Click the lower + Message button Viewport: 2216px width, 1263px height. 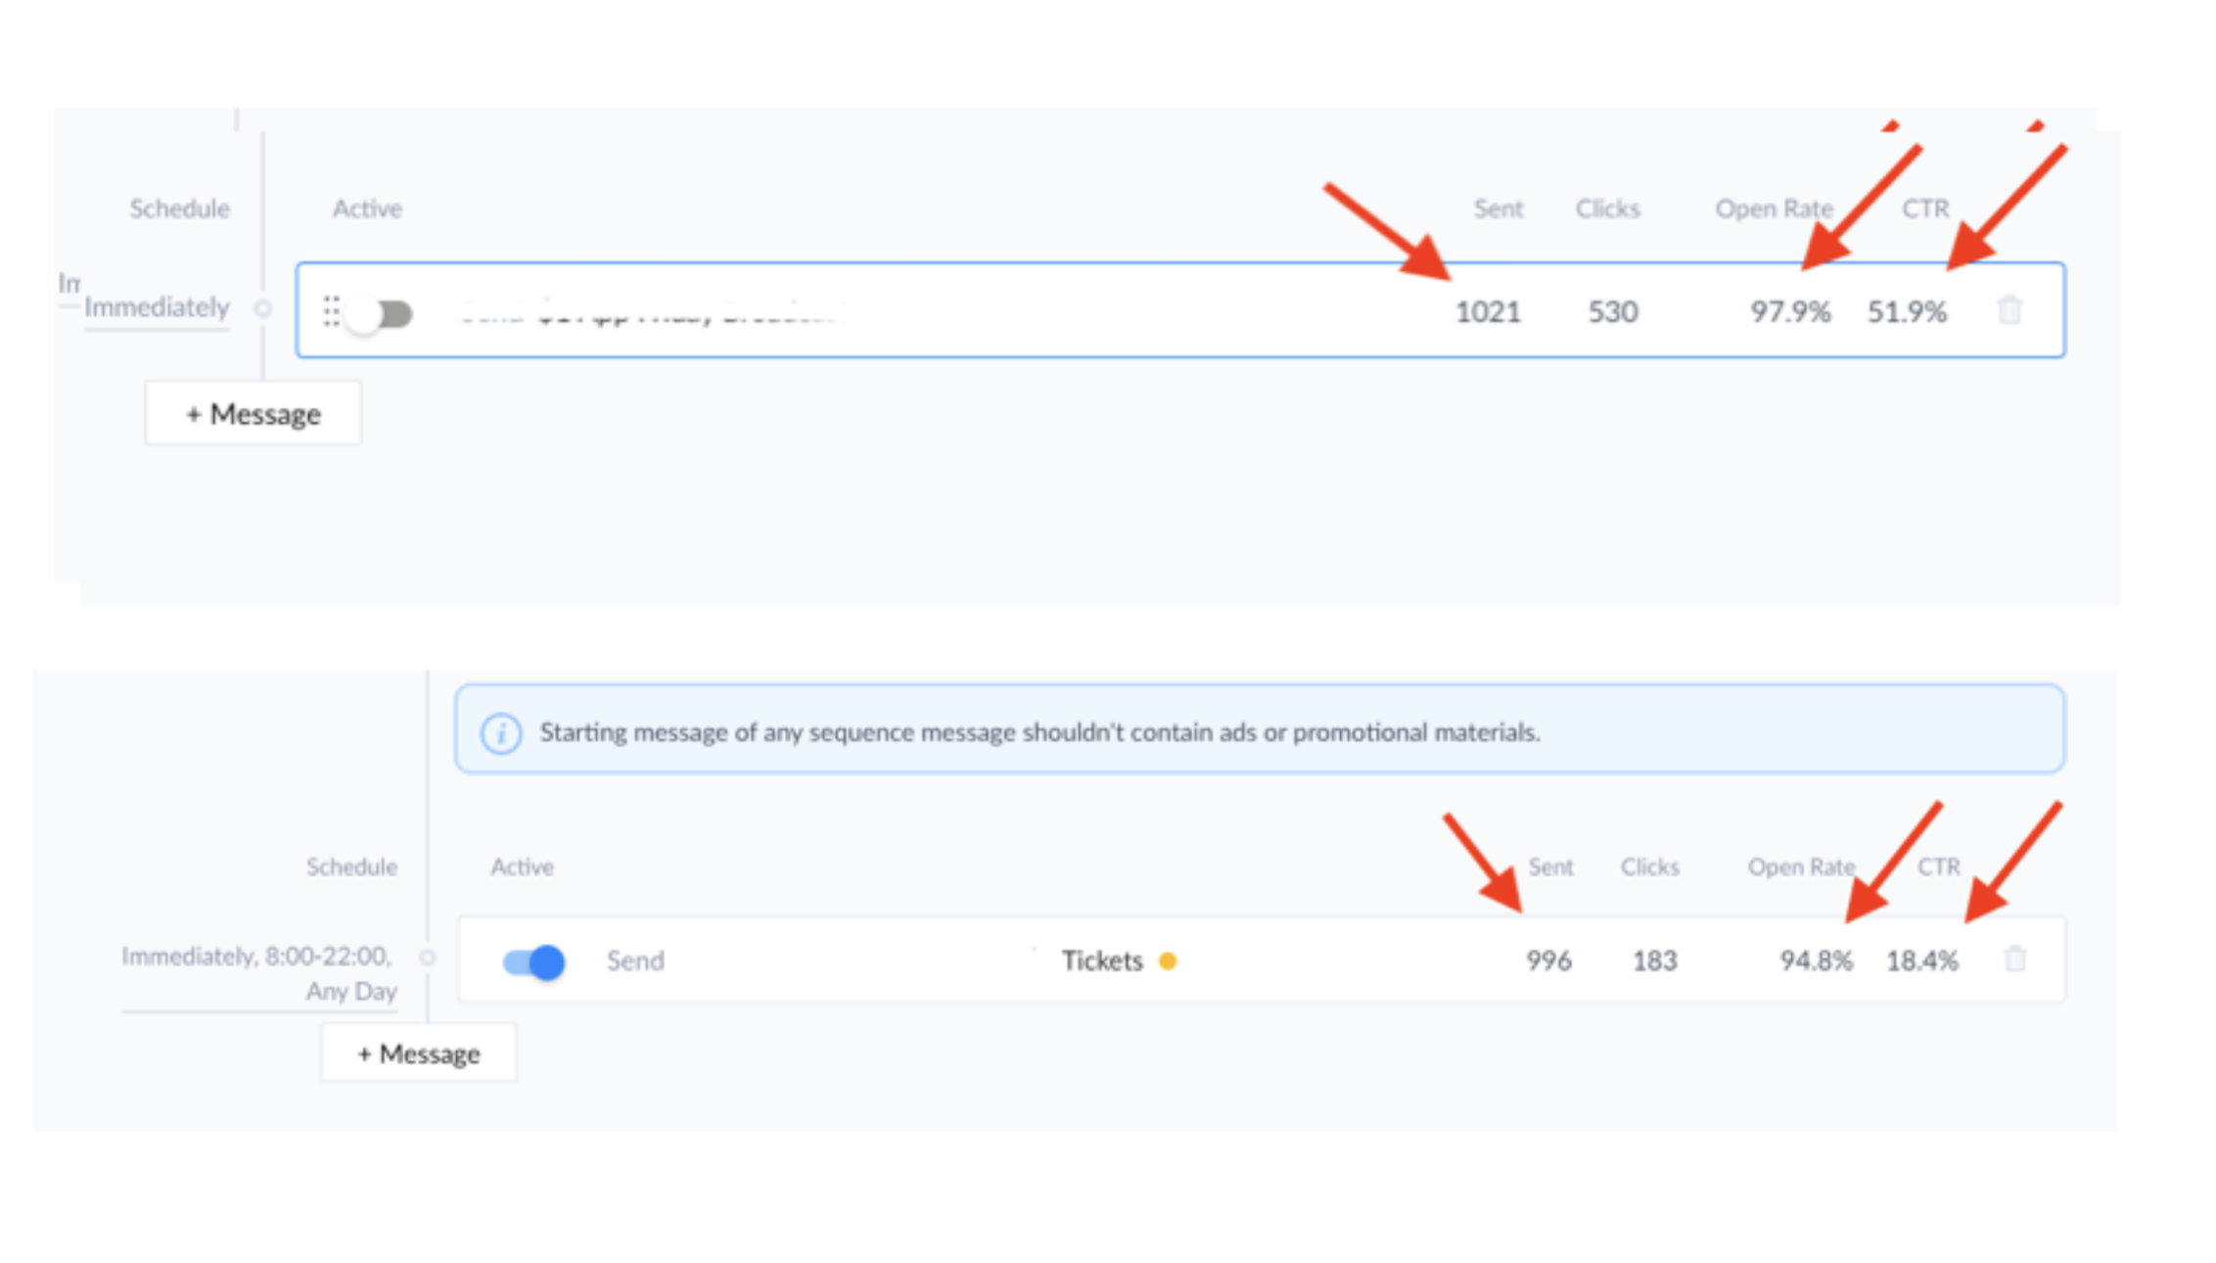click(419, 1053)
